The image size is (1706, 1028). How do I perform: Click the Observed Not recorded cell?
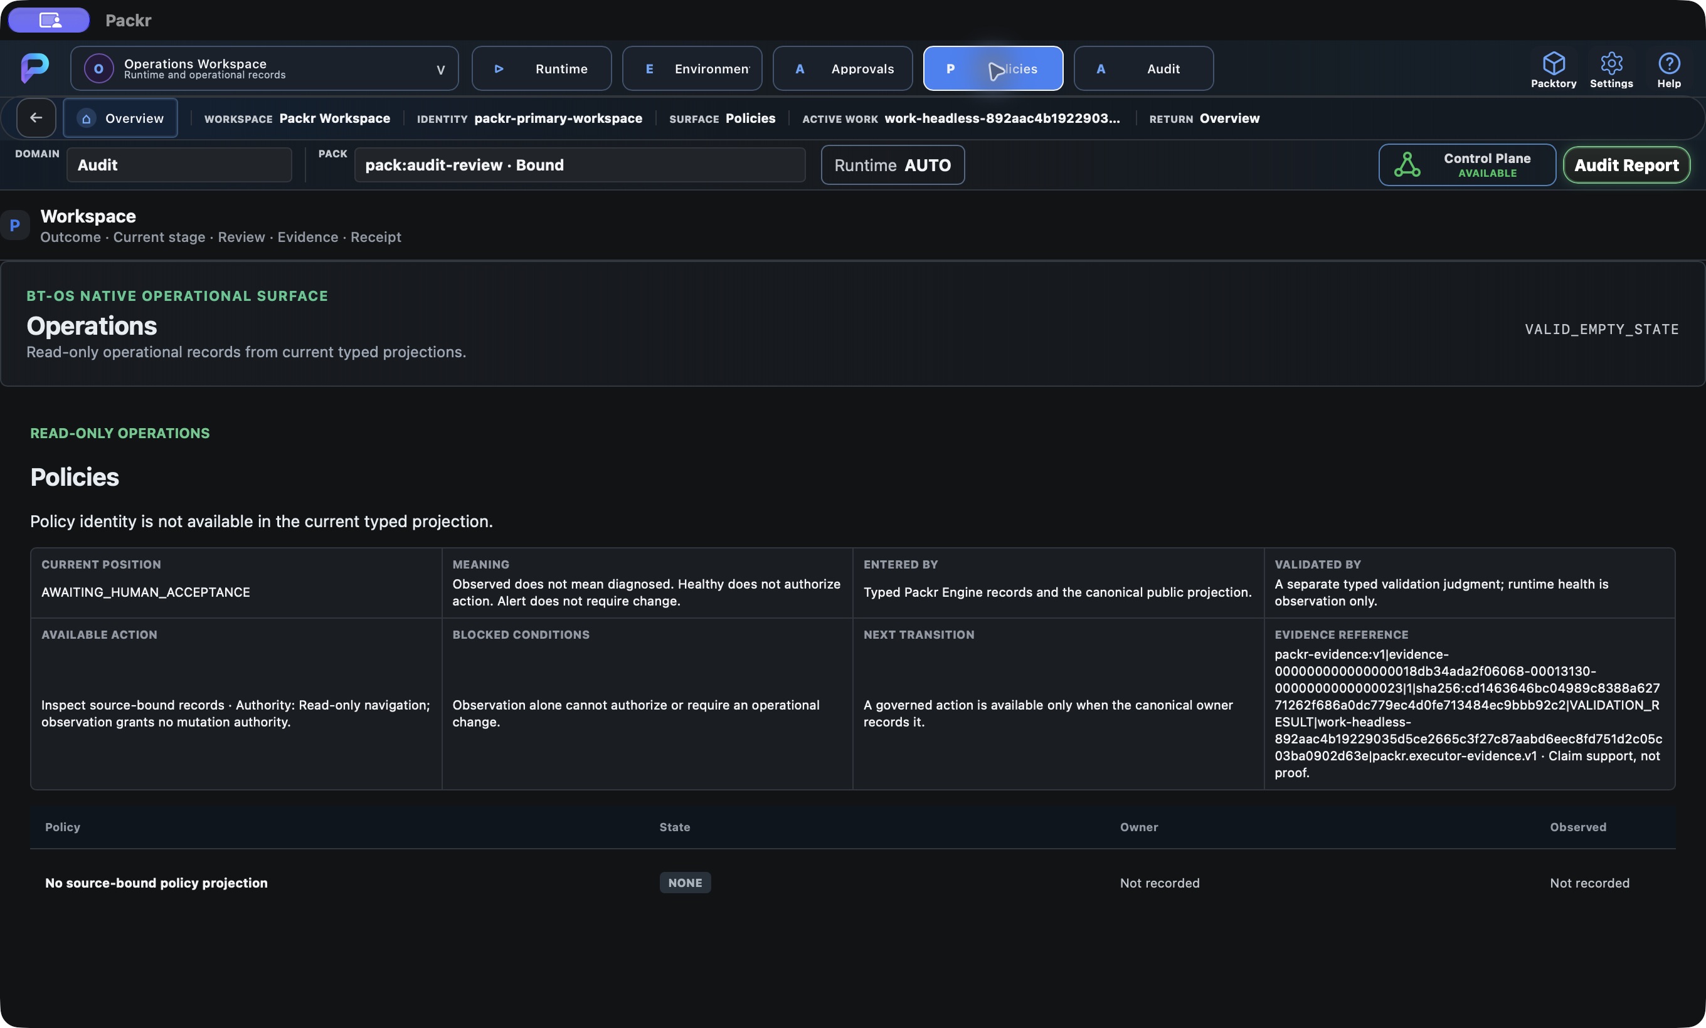tap(1590, 883)
